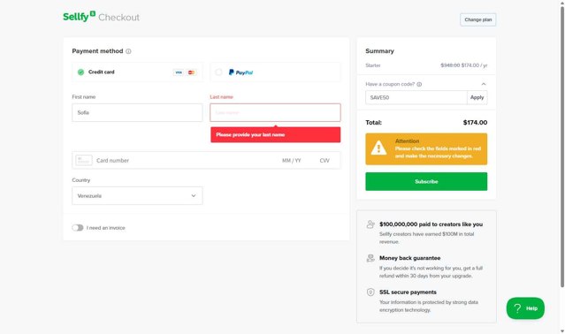Toggle the I need an invoice switch

(x=78, y=227)
